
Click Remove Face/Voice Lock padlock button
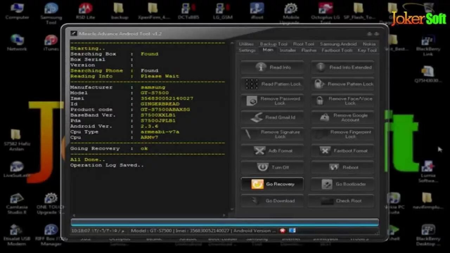[342, 101]
